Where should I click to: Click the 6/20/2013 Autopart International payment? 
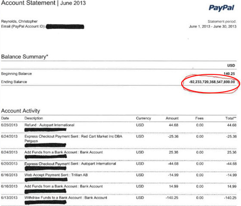click(x=70, y=163)
